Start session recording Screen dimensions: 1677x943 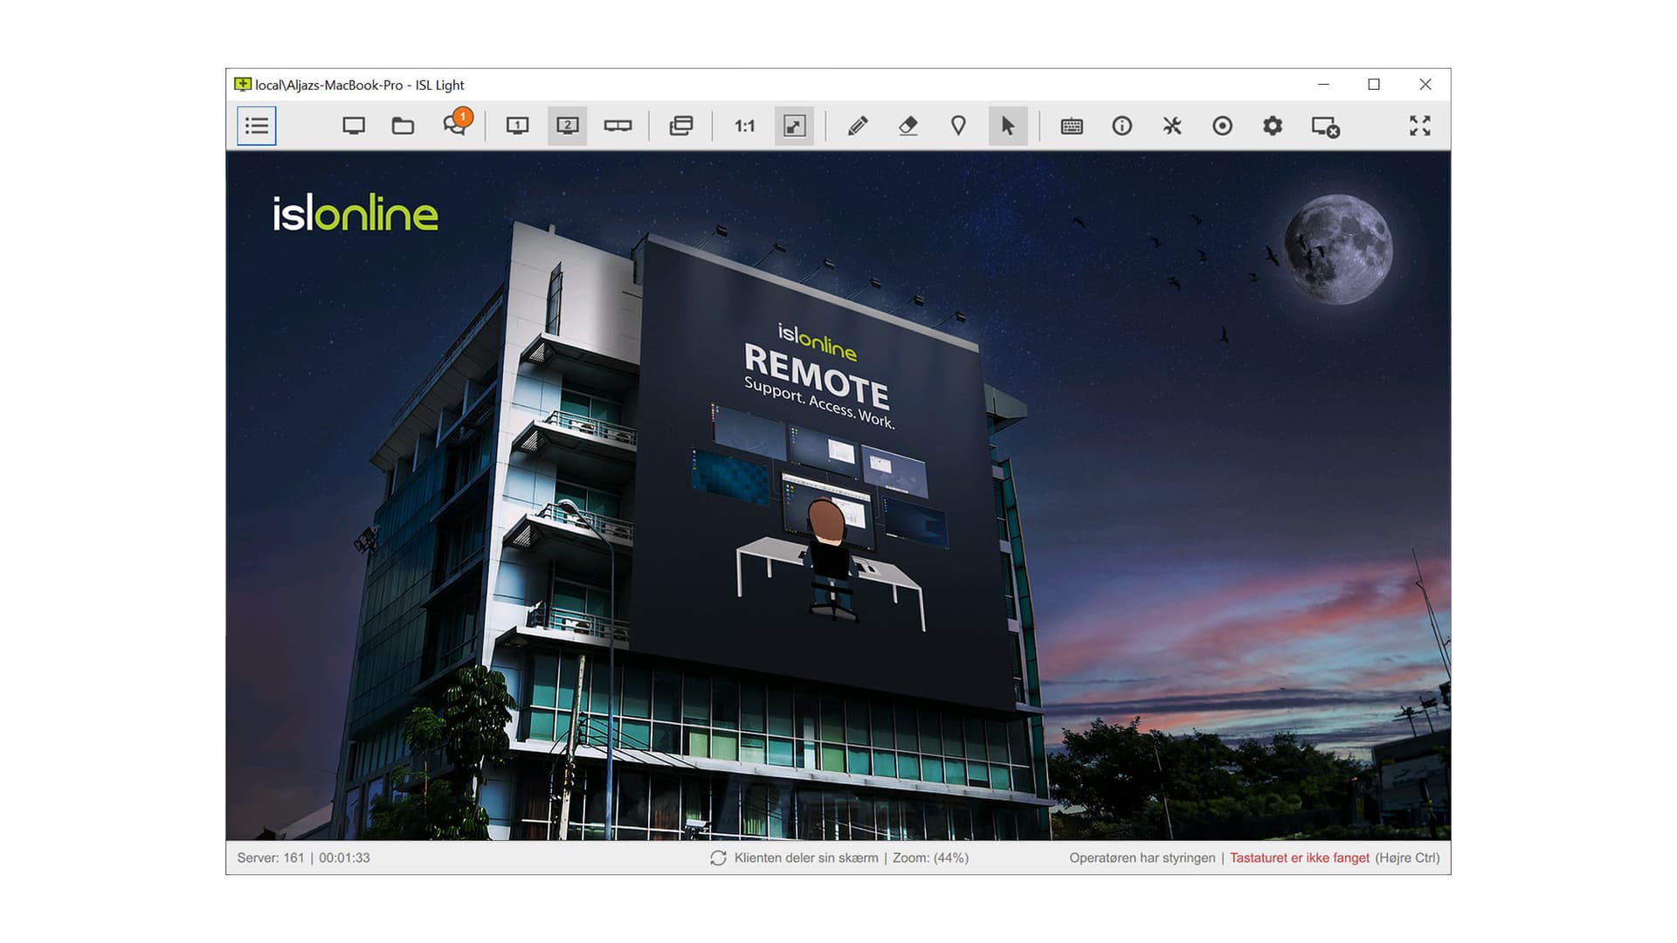click(x=1223, y=126)
